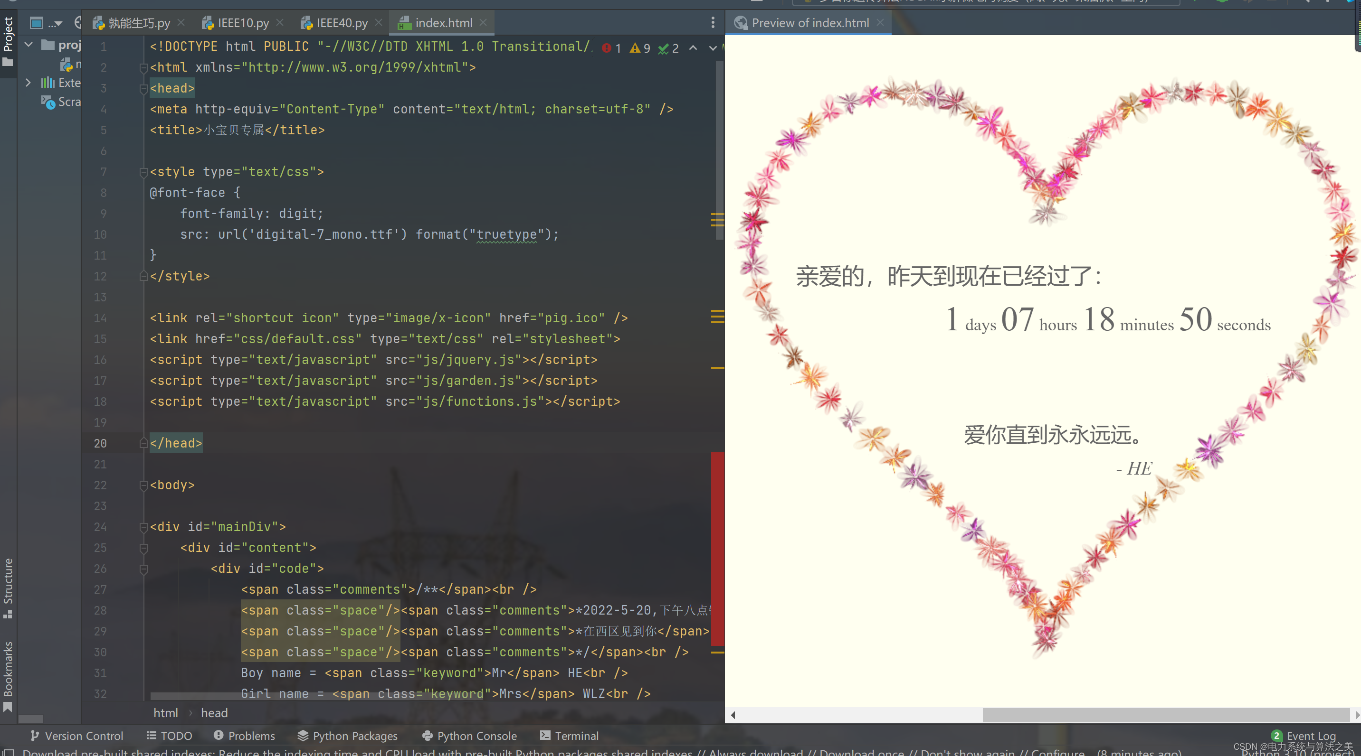1361x756 pixels.
Task: Switch to IEEE10.py tab
Action: (242, 23)
